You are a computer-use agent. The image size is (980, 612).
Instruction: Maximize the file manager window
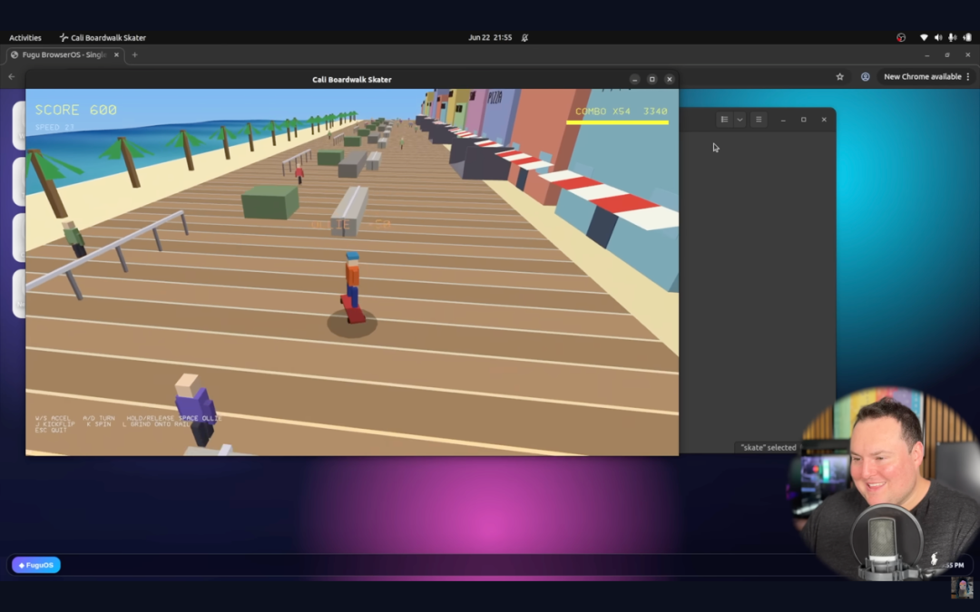[x=804, y=120]
